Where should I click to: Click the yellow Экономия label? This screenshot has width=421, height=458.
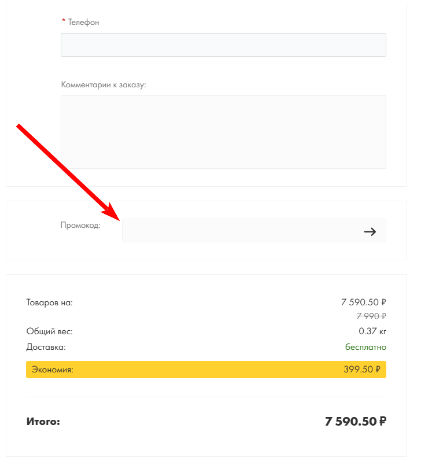tap(53, 370)
